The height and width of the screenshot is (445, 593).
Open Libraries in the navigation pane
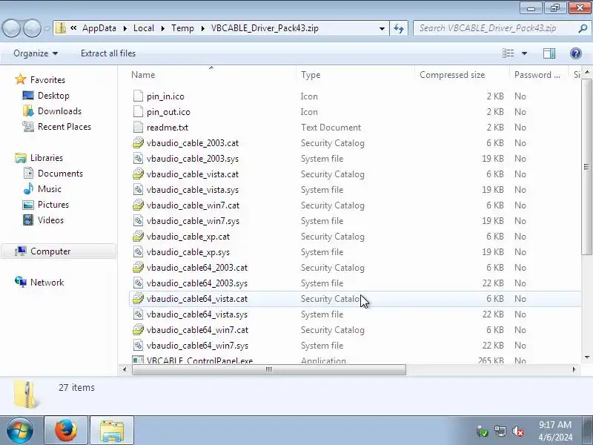[x=47, y=158]
